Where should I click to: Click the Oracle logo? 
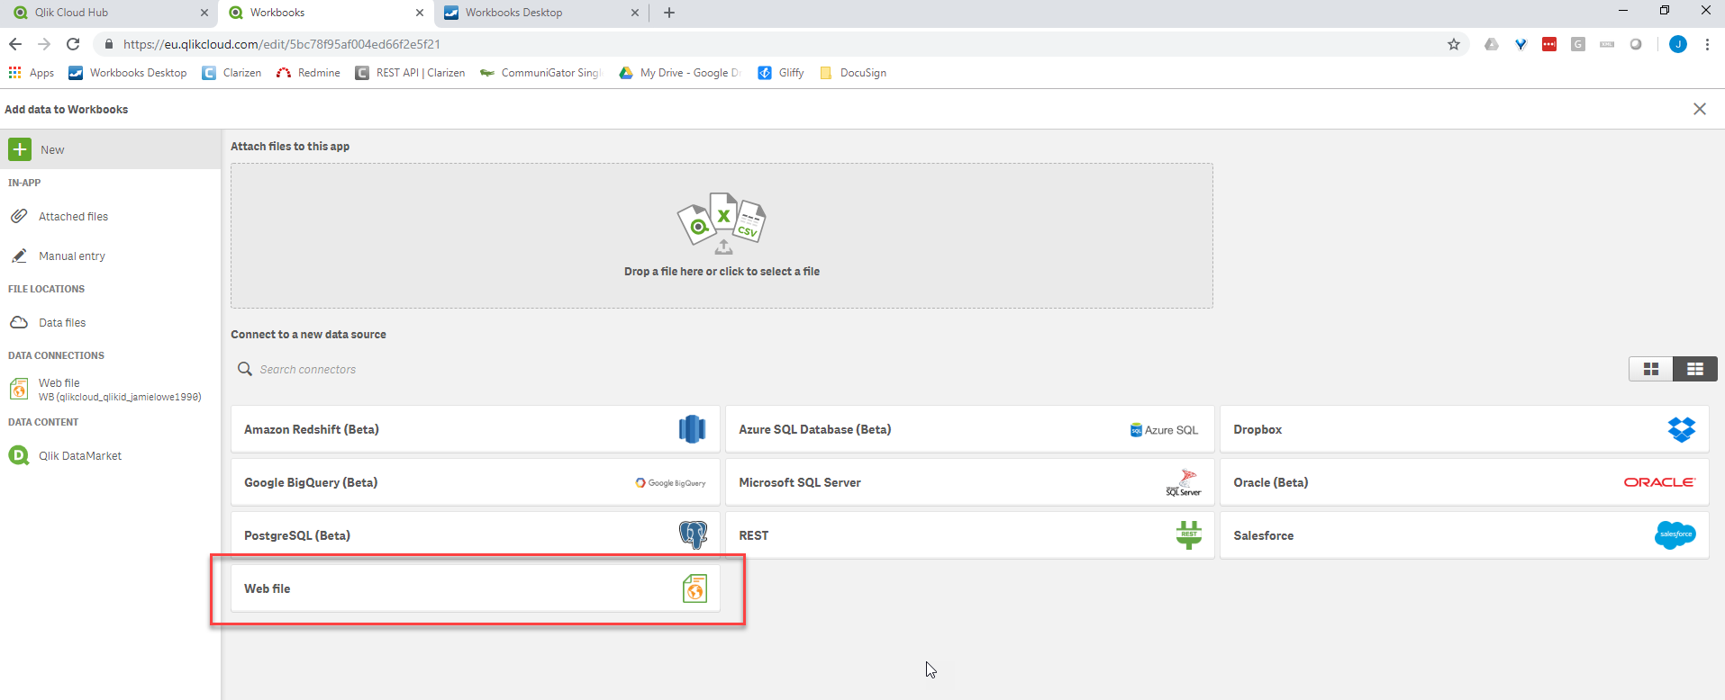point(1659,482)
